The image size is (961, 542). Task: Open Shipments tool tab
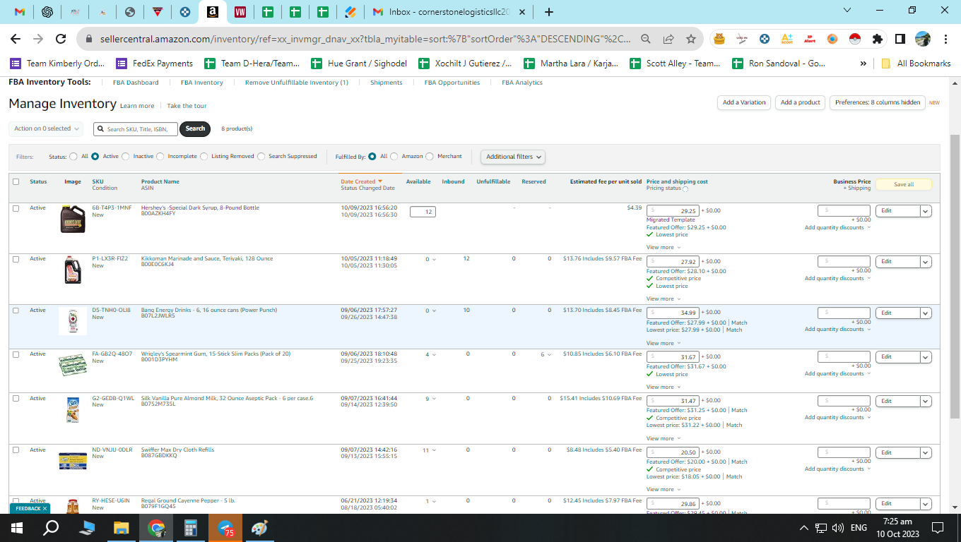point(387,83)
